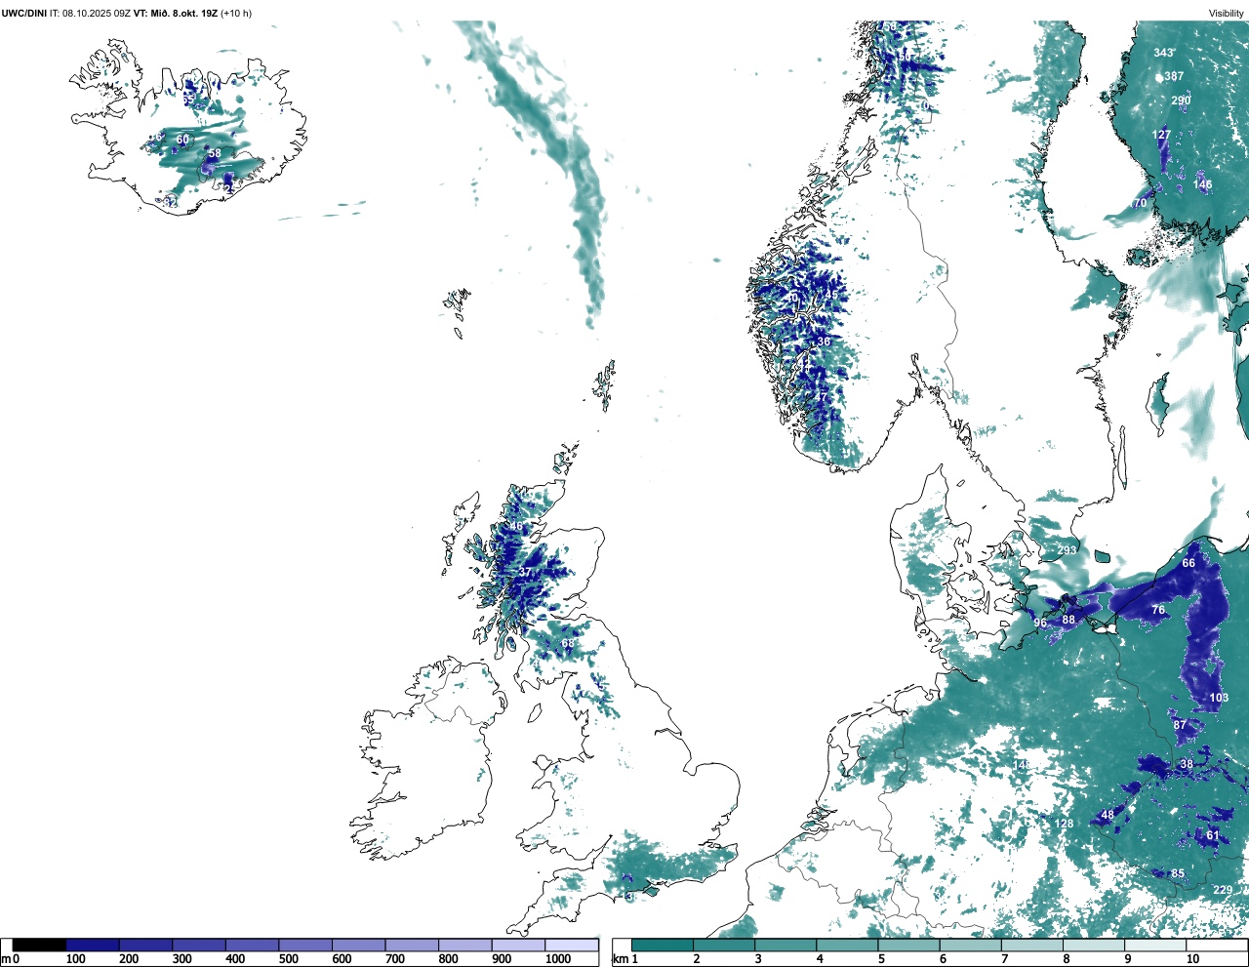Click the visibility value '66' over the Baltic coast
1249x967 pixels.
click(x=1189, y=563)
